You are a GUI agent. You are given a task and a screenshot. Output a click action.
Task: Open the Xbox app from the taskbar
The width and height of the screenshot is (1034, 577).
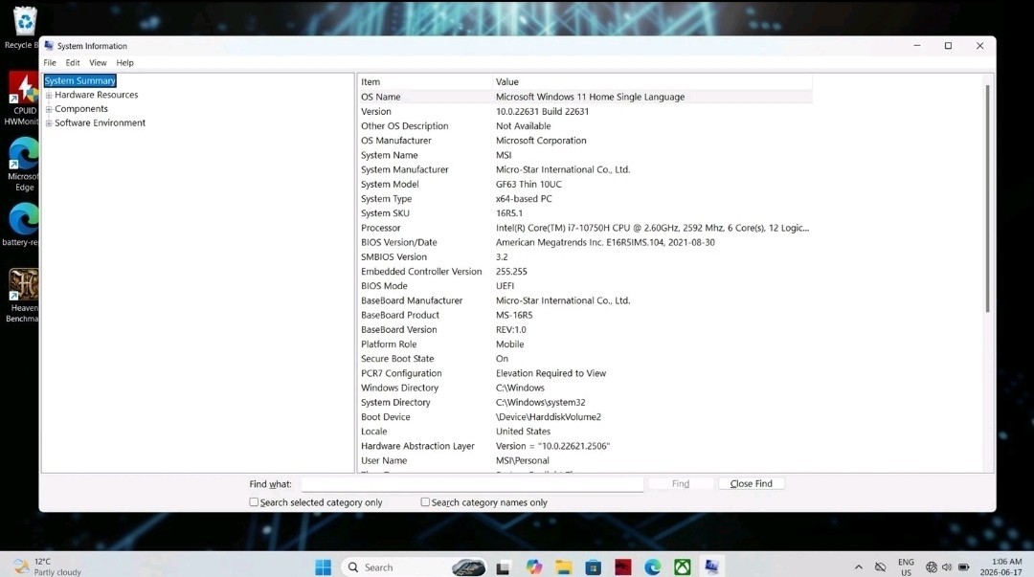[x=682, y=566]
